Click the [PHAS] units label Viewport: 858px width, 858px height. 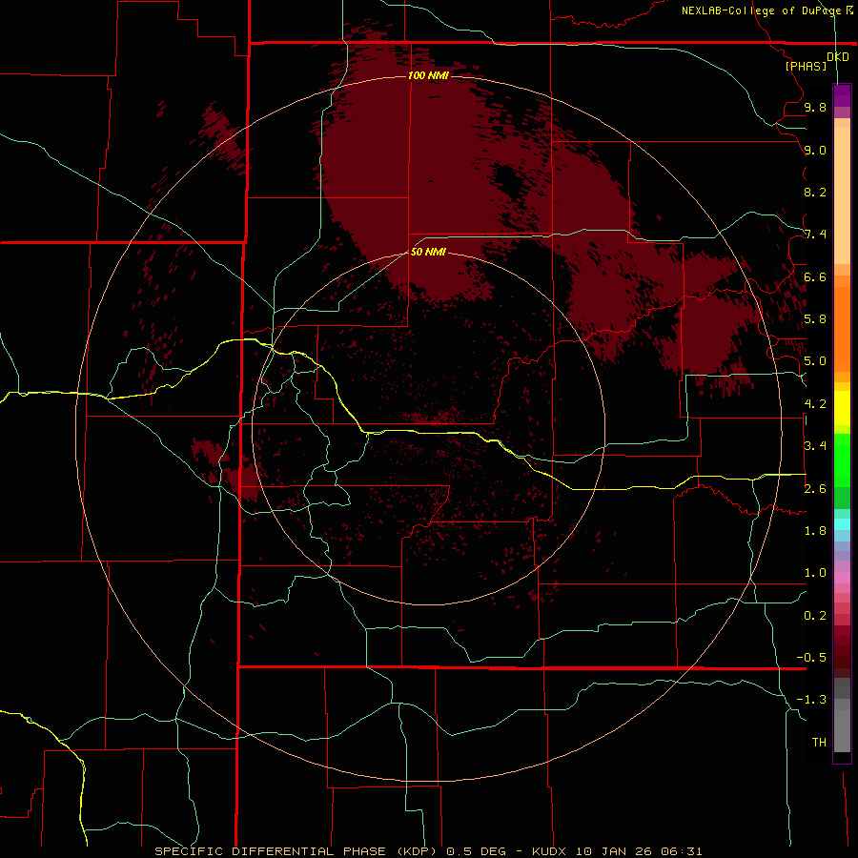[806, 67]
